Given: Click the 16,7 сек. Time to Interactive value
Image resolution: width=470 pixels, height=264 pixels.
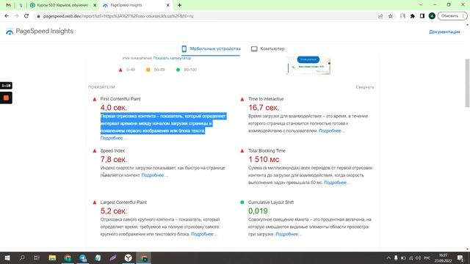Looking at the screenshot, I should tap(264, 108).
